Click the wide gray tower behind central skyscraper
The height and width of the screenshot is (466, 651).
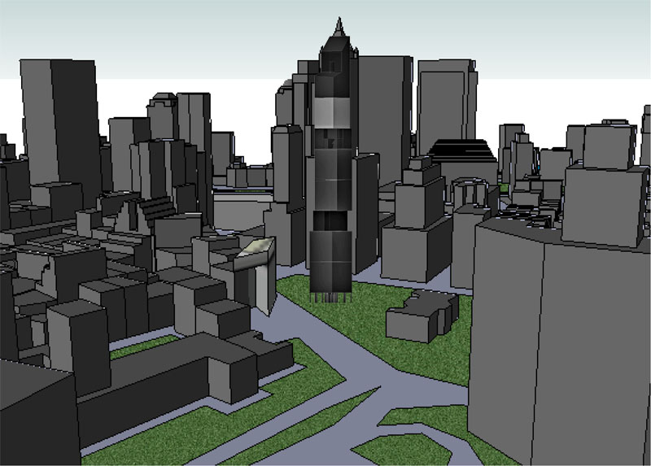coord(384,114)
